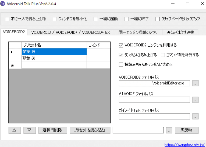206x147 pixels.
Task: Click the command cell of 琴葉 葵
Action: point(98,58)
